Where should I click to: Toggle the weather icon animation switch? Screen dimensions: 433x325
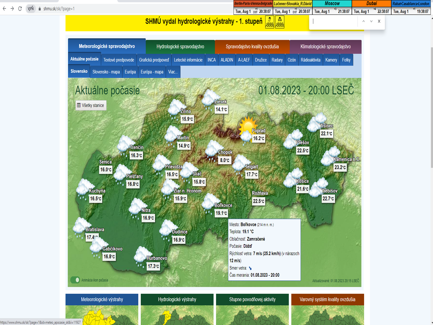tap(75, 280)
